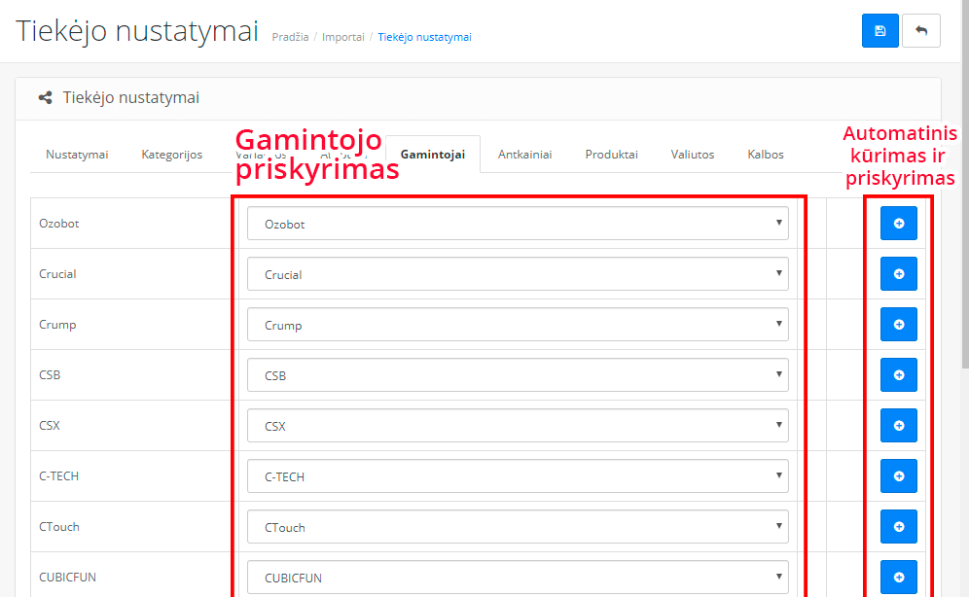Follow the Pradžia breadcrumb link

(x=291, y=37)
